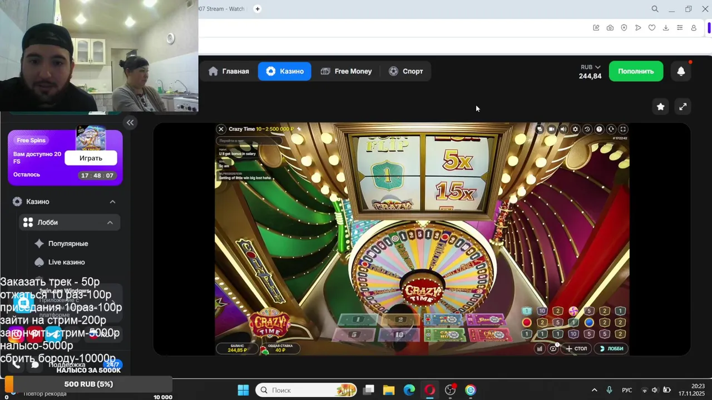The image size is (712, 400).
Task: Place bet on number 1 spot
Action: click(x=358, y=320)
